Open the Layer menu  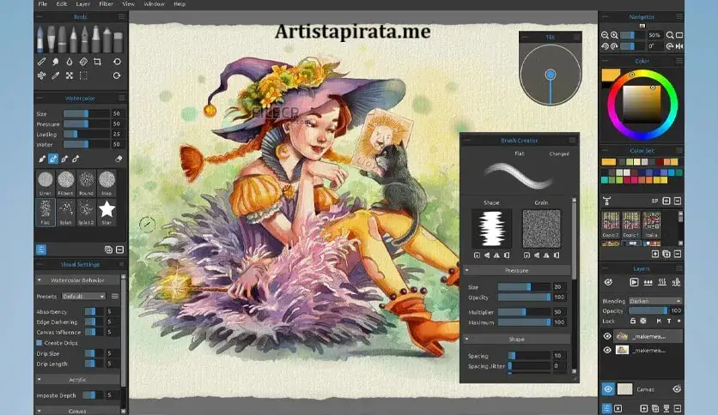point(83,4)
